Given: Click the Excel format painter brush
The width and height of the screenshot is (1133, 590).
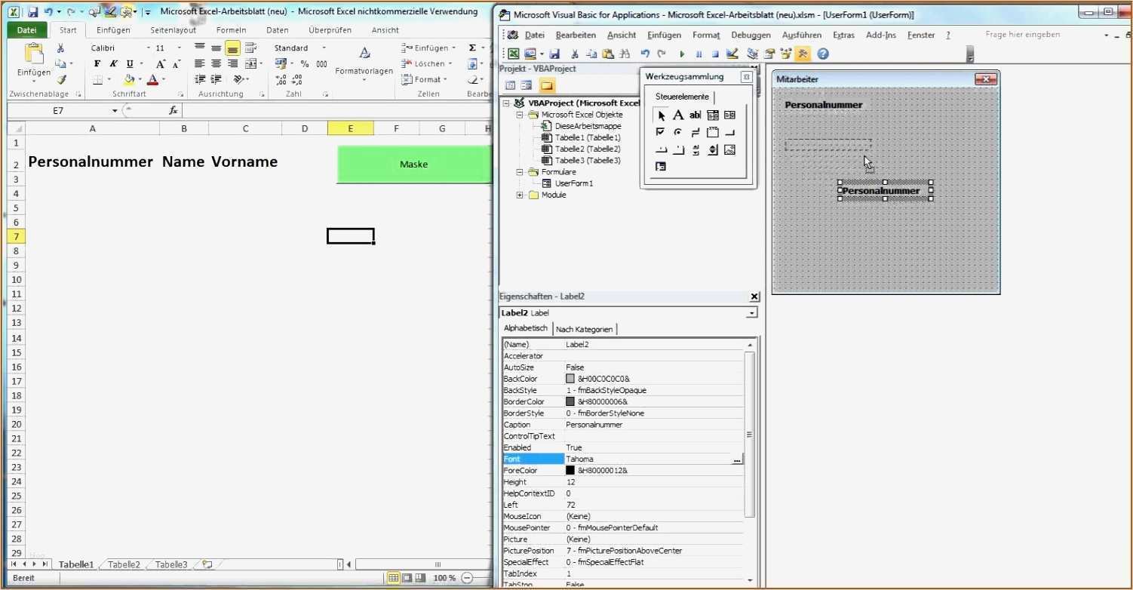Looking at the screenshot, I should pos(61,79).
